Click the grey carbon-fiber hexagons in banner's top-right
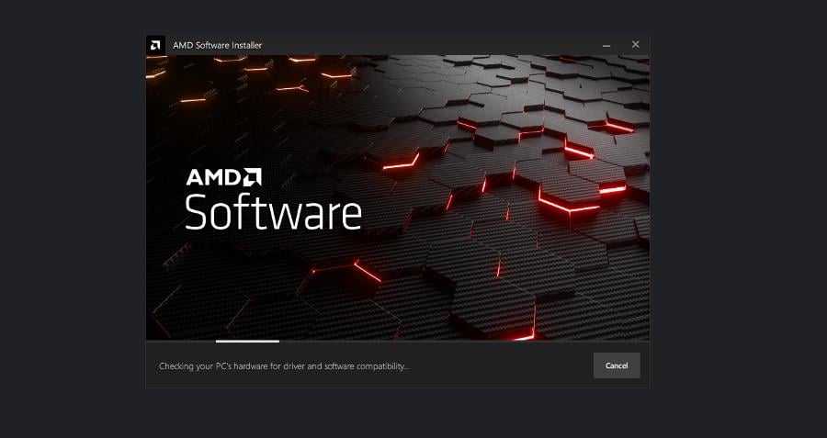Image resolution: width=827 pixels, height=438 pixels. 554,84
